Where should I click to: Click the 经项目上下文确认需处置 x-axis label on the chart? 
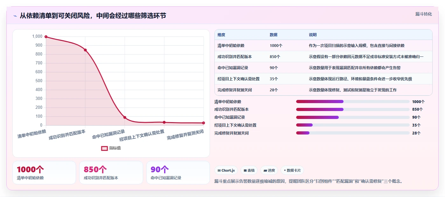point(142,135)
